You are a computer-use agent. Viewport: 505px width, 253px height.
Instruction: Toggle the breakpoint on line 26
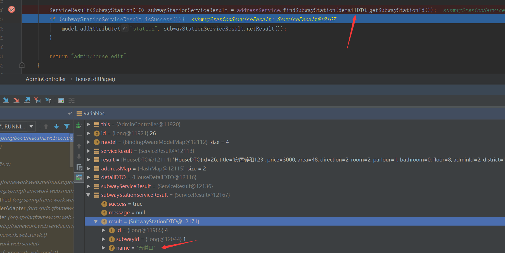[x=11, y=10]
